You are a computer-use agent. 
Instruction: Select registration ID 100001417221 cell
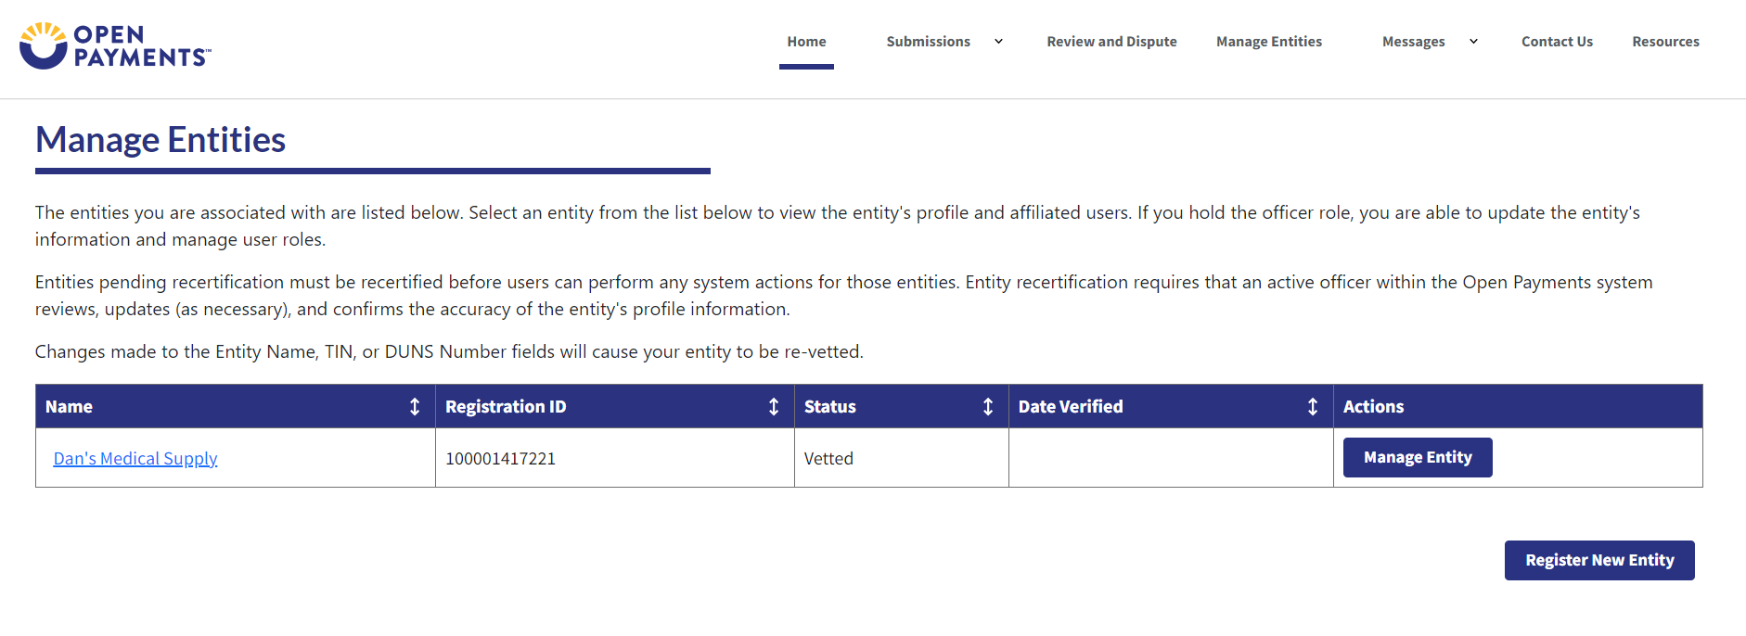(x=500, y=459)
